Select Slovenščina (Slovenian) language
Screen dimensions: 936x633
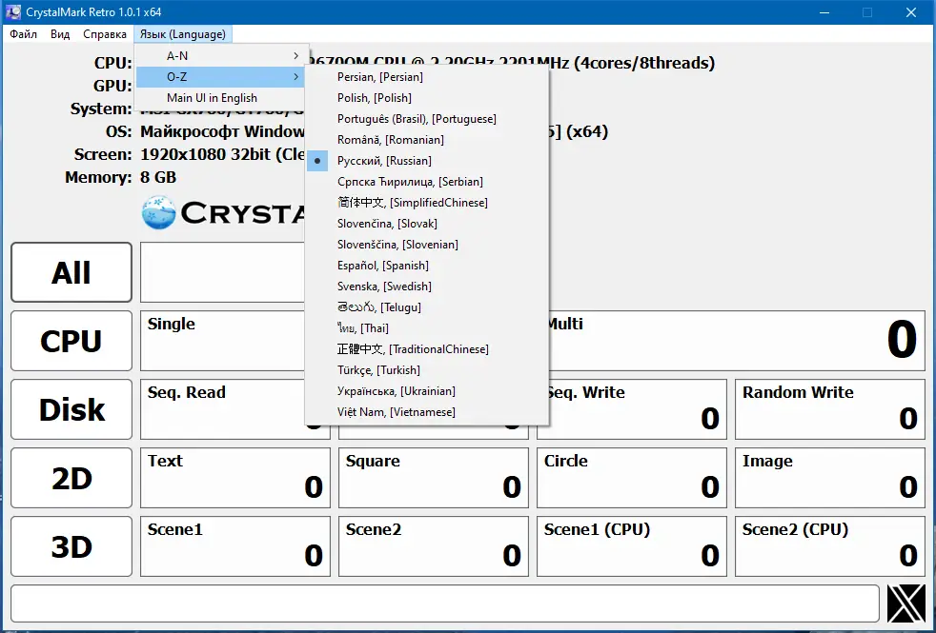click(x=427, y=245)
